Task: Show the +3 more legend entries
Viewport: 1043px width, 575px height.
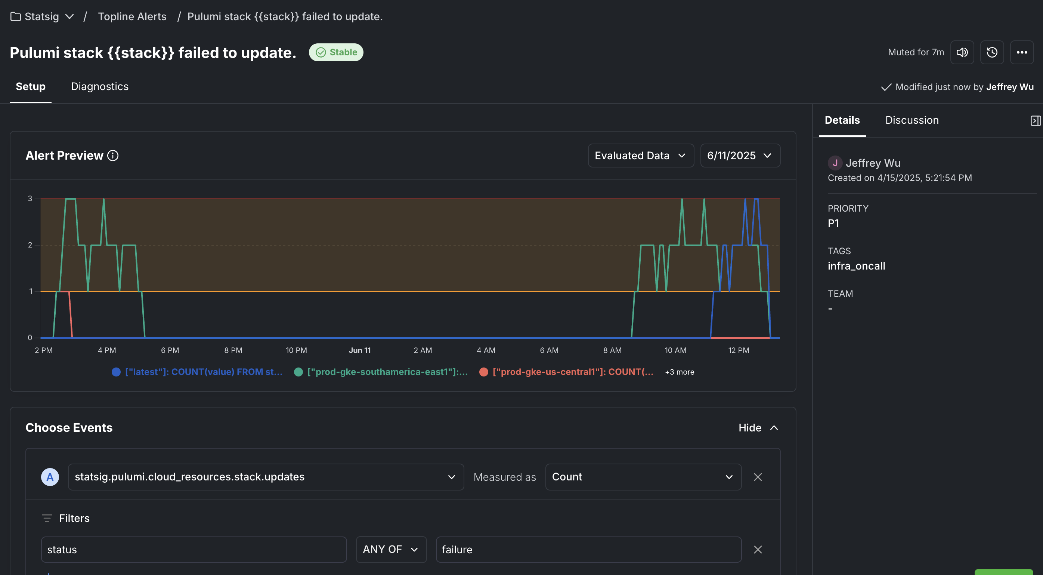Action: (680, 372)
